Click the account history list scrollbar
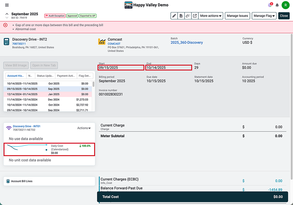The height and width of the screenshot is (205, 293). pyautogui.click(x=93, y=84)
